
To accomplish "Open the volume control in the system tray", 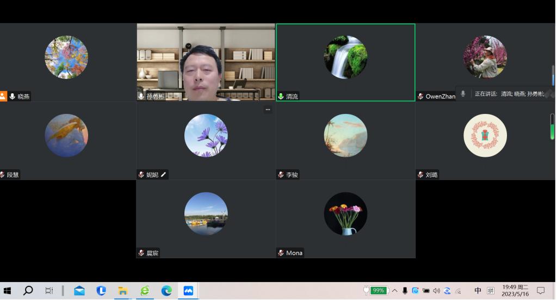I will 436,291.
